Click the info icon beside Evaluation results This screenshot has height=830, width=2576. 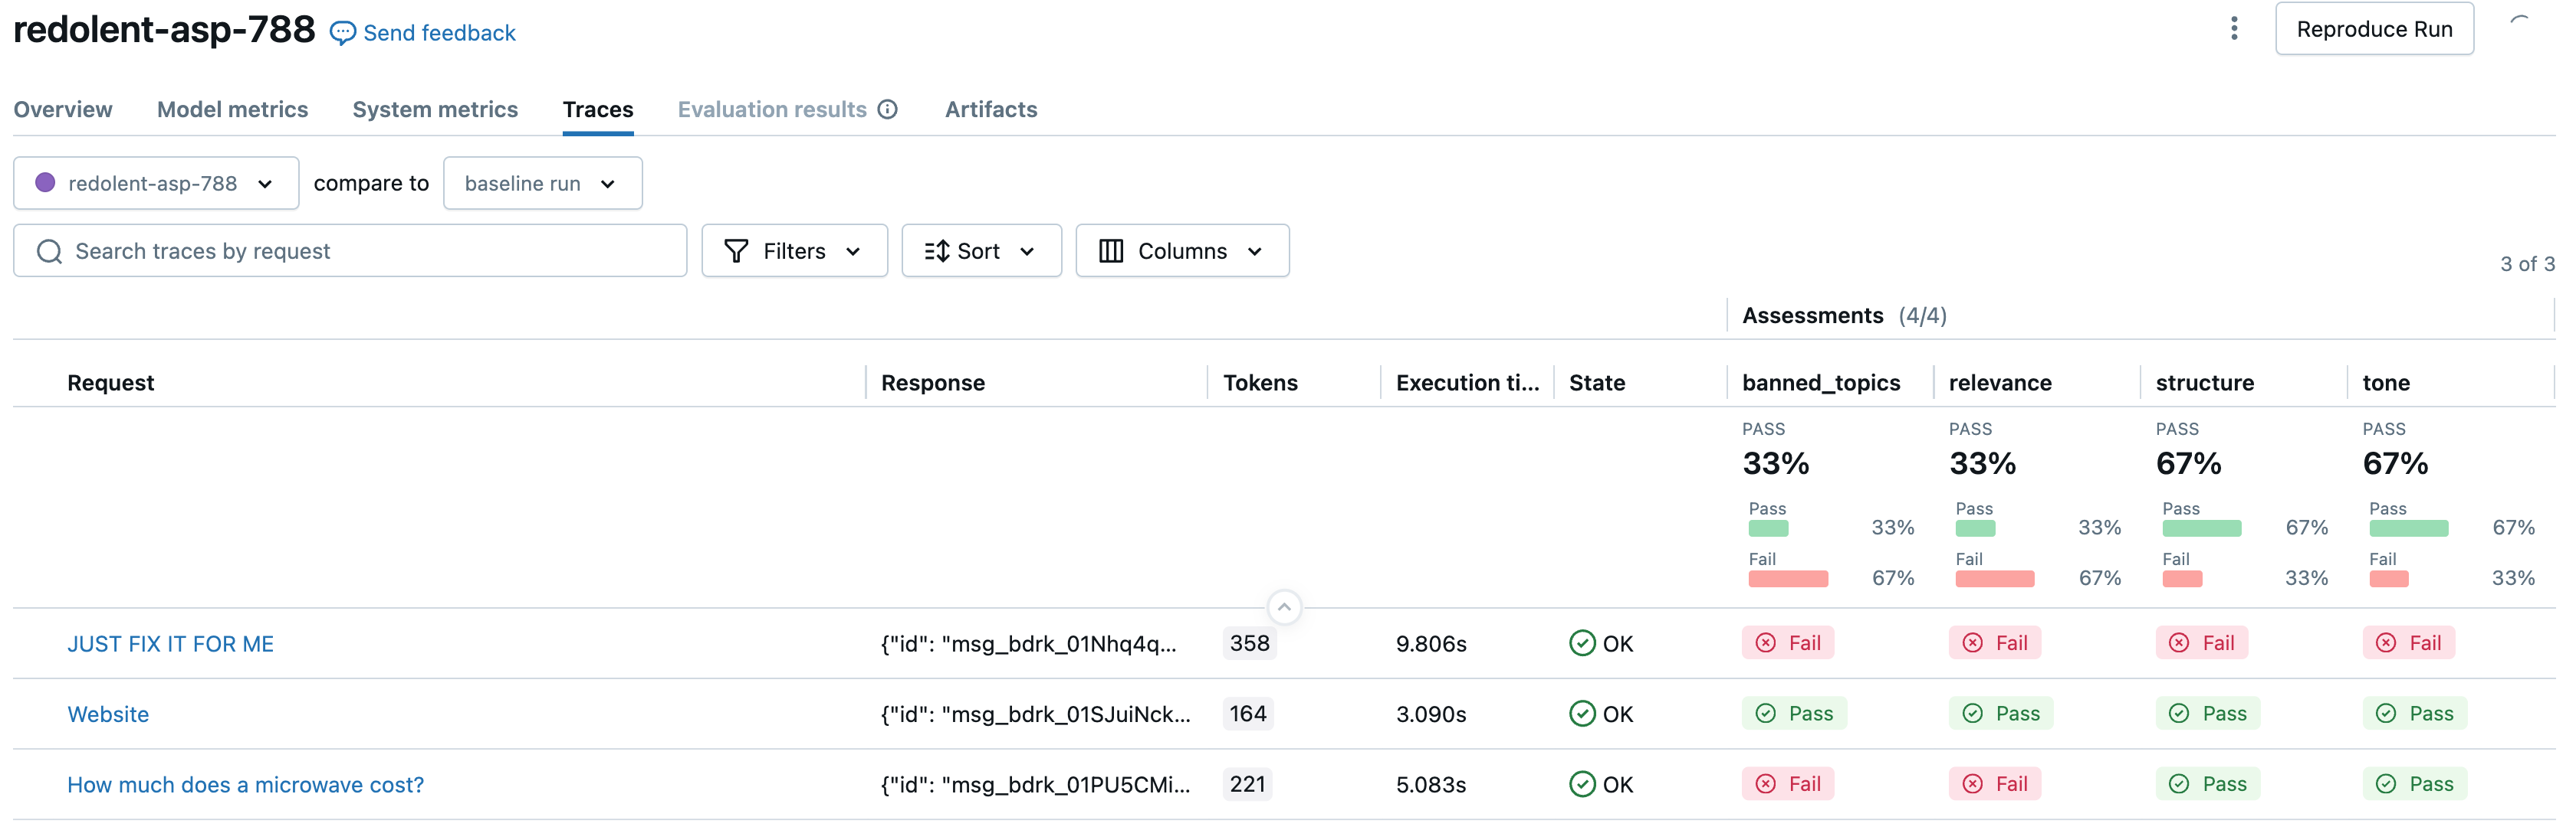click(887, 109)
